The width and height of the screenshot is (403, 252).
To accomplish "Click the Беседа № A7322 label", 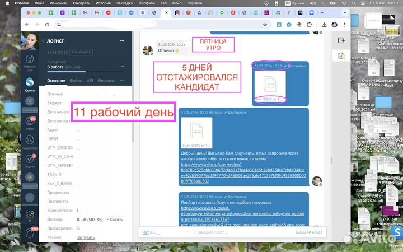I will pos(308,232).
